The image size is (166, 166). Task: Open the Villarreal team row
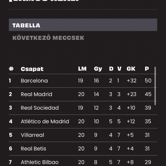(83, 135)
